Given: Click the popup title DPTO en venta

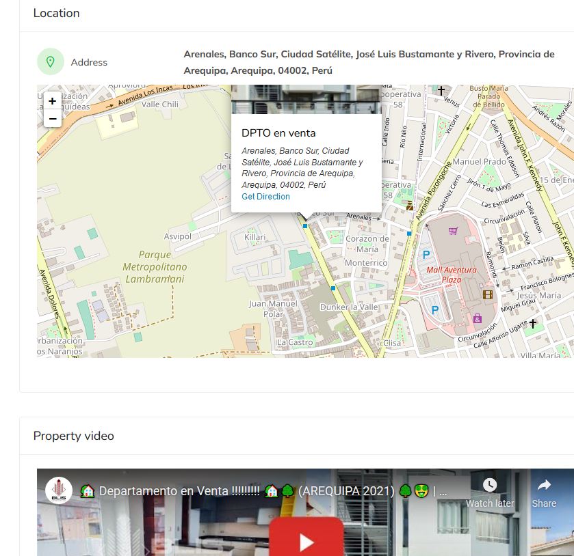Looking at the screenshot, I should tap(278, 133).
